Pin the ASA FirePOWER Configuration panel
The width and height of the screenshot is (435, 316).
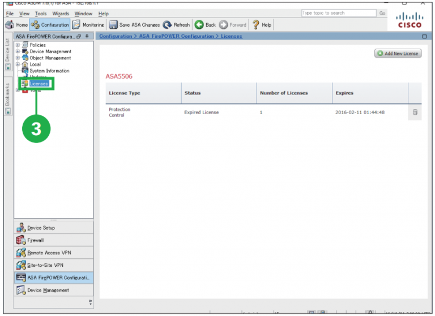[87, 37]
